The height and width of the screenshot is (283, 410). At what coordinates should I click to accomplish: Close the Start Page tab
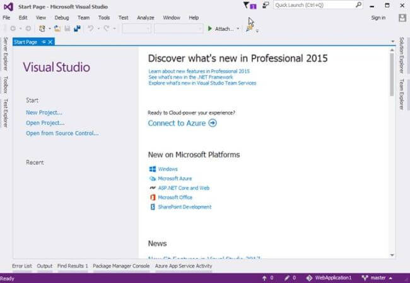coord(50,42)
